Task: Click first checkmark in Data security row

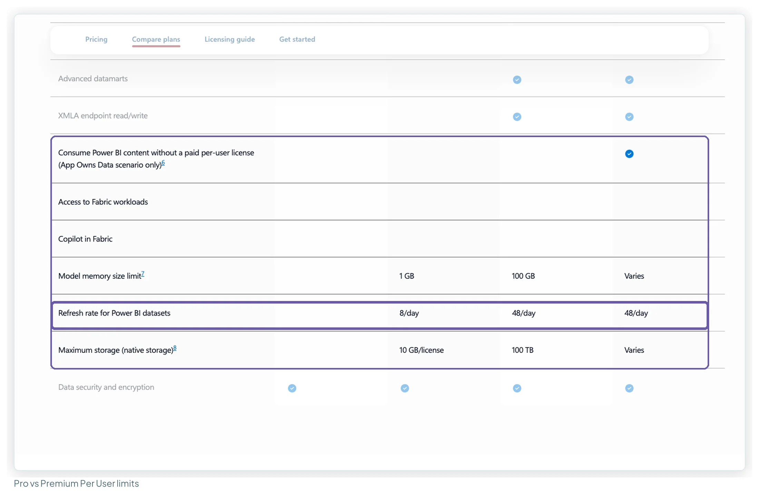Action: pos(292,388)
